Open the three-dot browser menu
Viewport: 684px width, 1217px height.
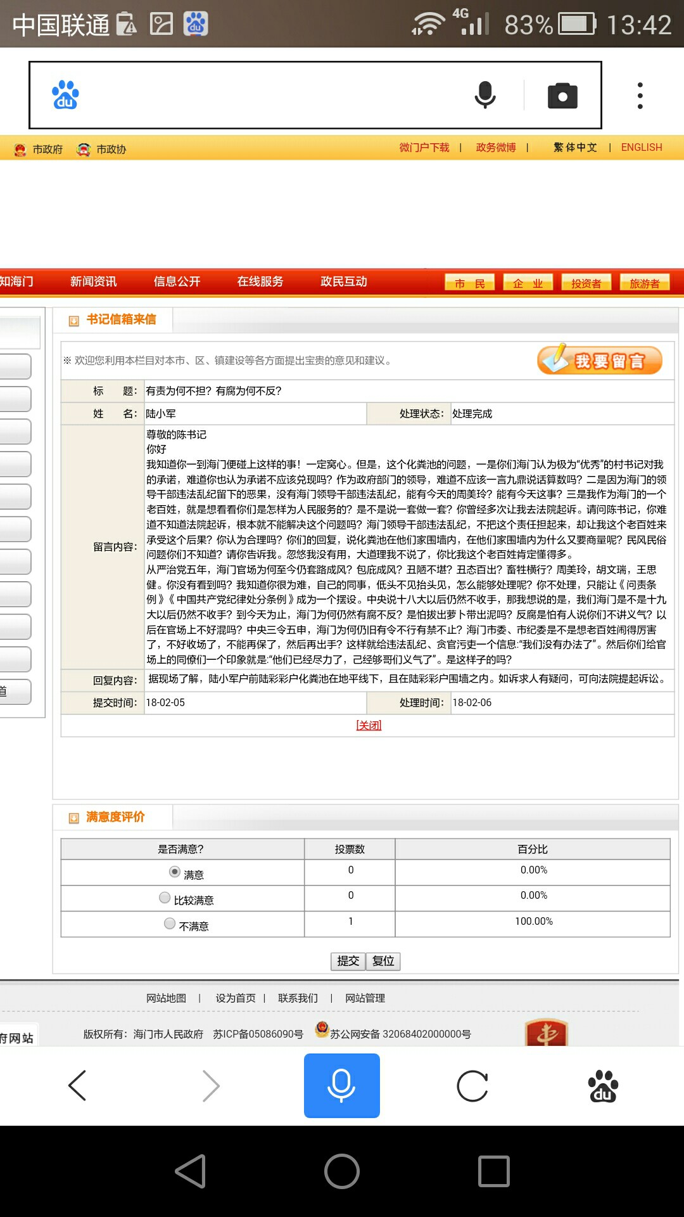[x=640, y=96]
